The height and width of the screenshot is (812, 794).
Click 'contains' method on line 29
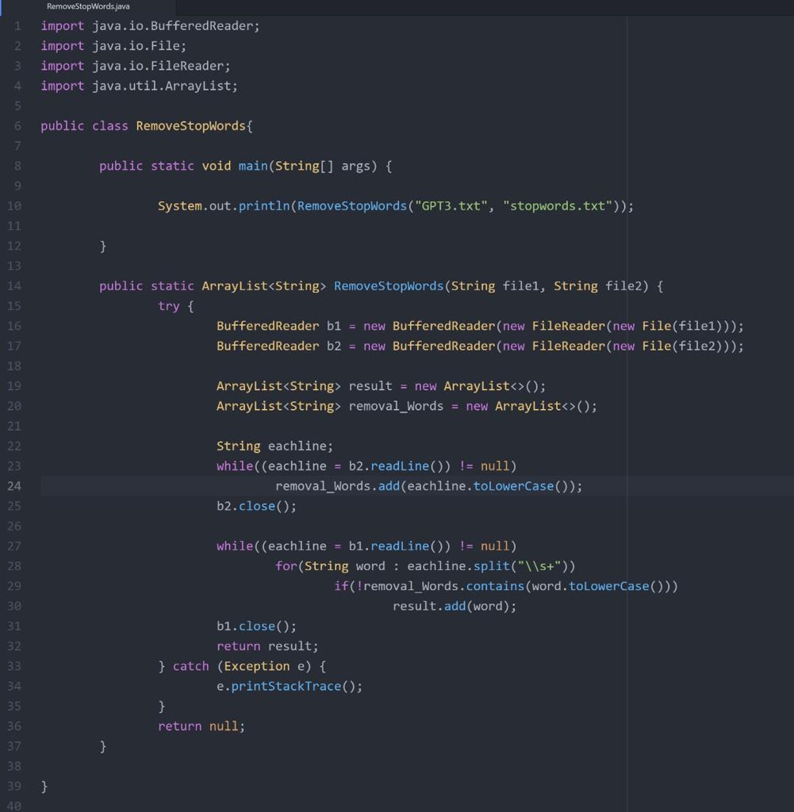495,586
